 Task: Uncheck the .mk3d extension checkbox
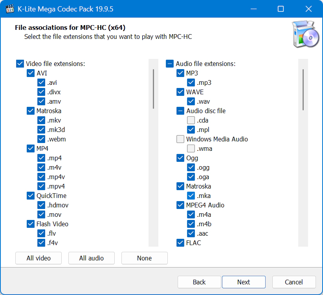click(x=41, y=130)
